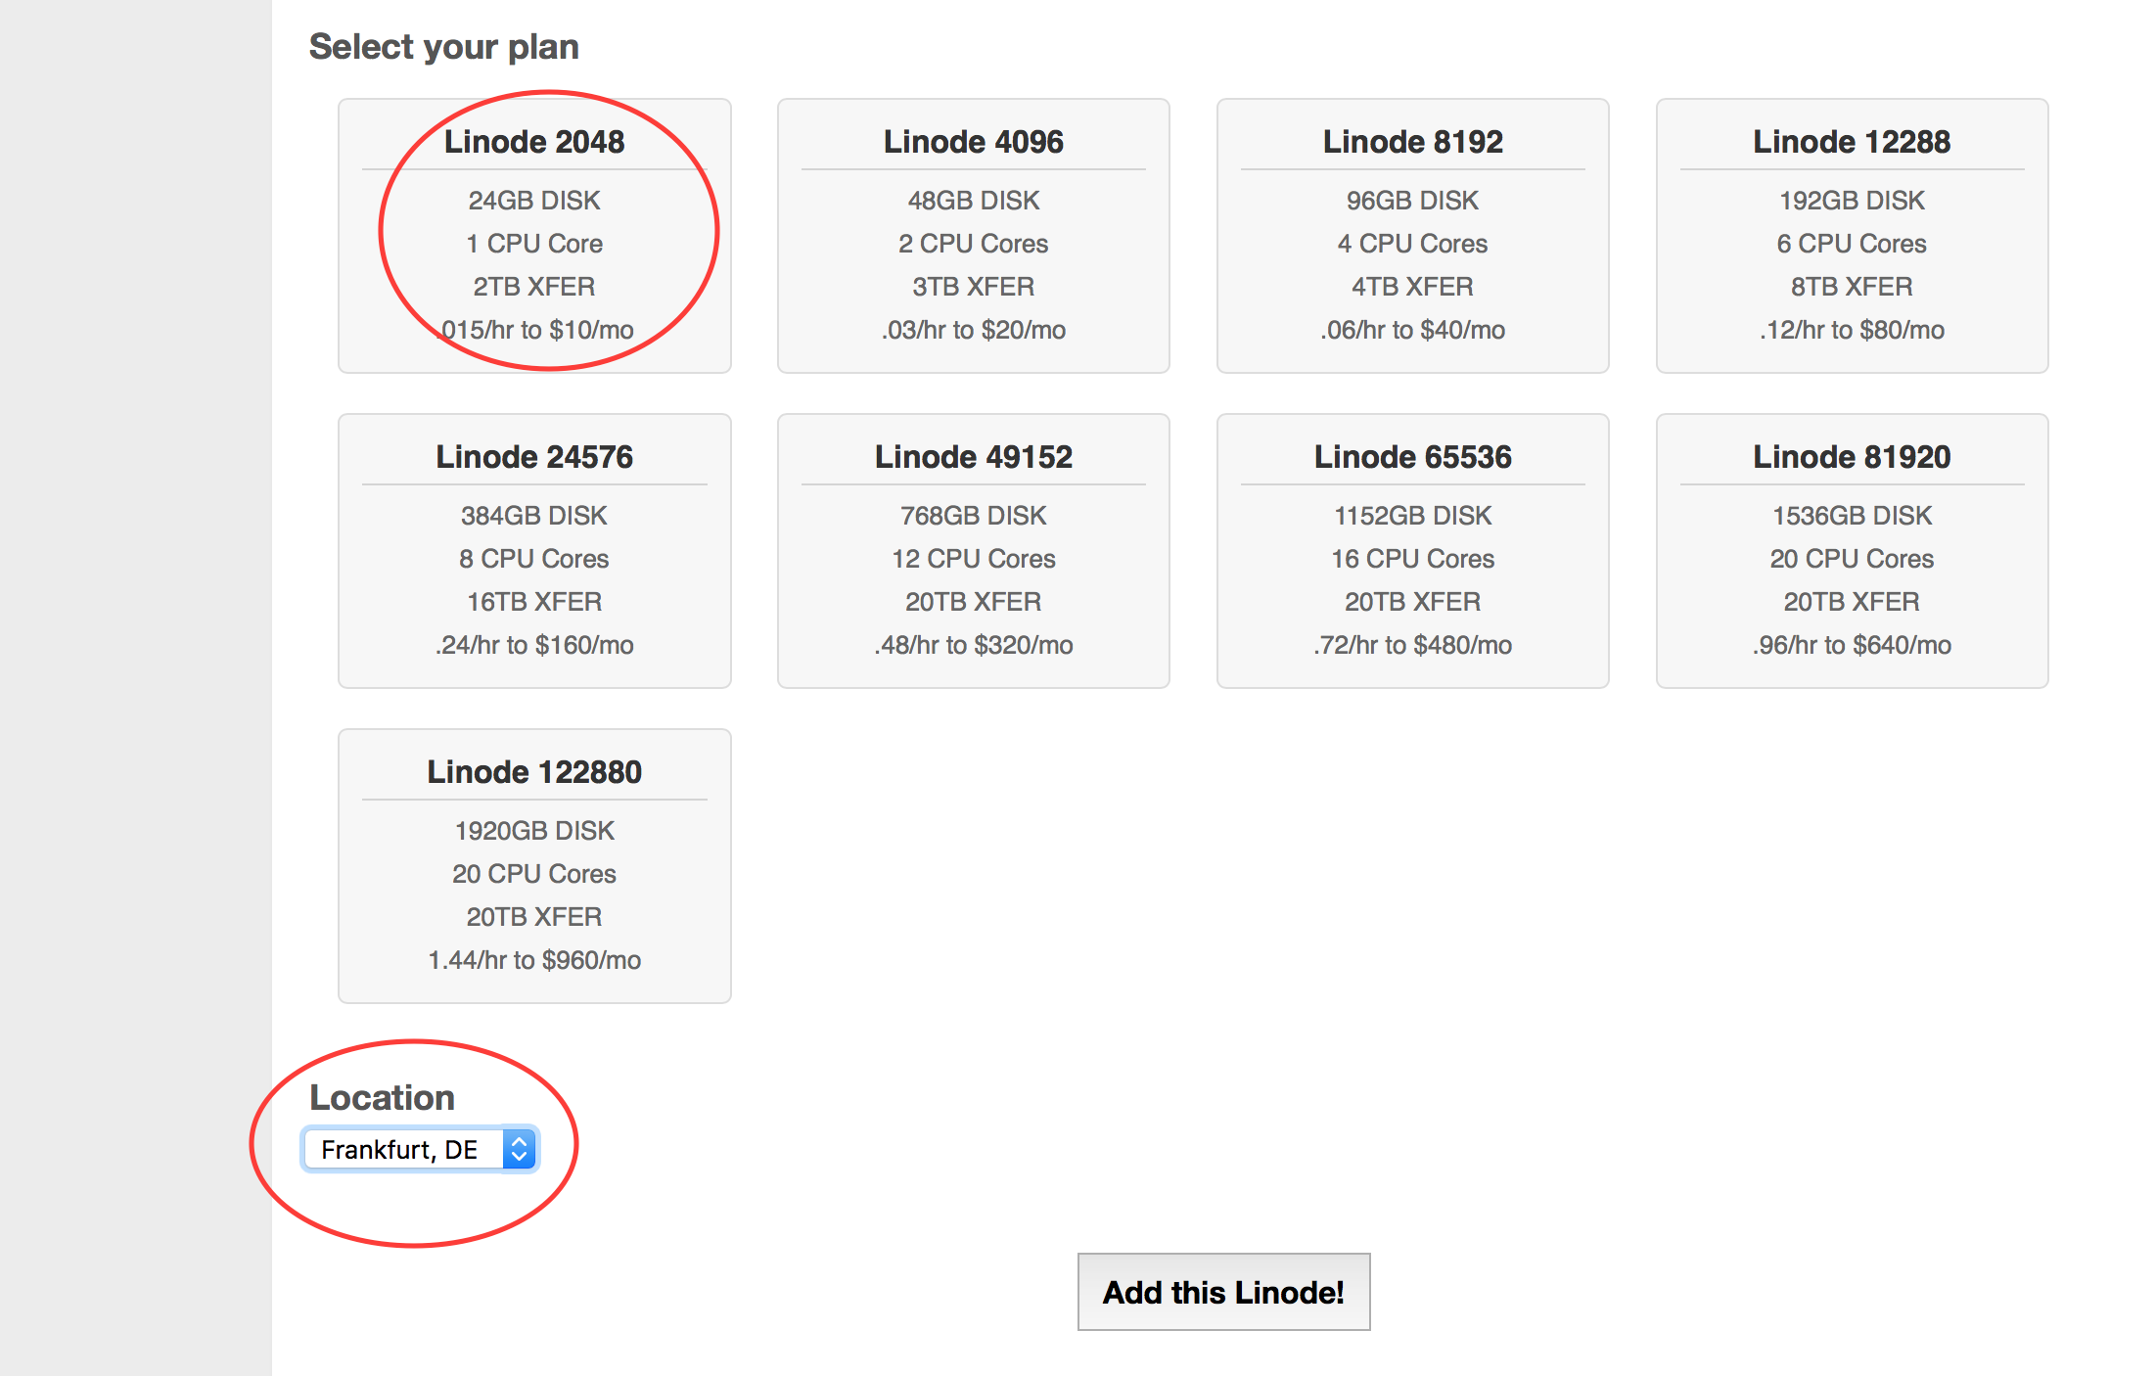The width and height of the screenshot is (2155, 1376).
Task: Click the '24GB DISK' text
Action: [534, 201]
